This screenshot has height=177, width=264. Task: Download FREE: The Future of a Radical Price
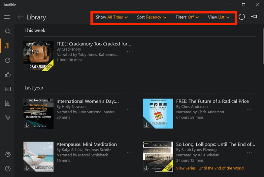click(146, 125)
